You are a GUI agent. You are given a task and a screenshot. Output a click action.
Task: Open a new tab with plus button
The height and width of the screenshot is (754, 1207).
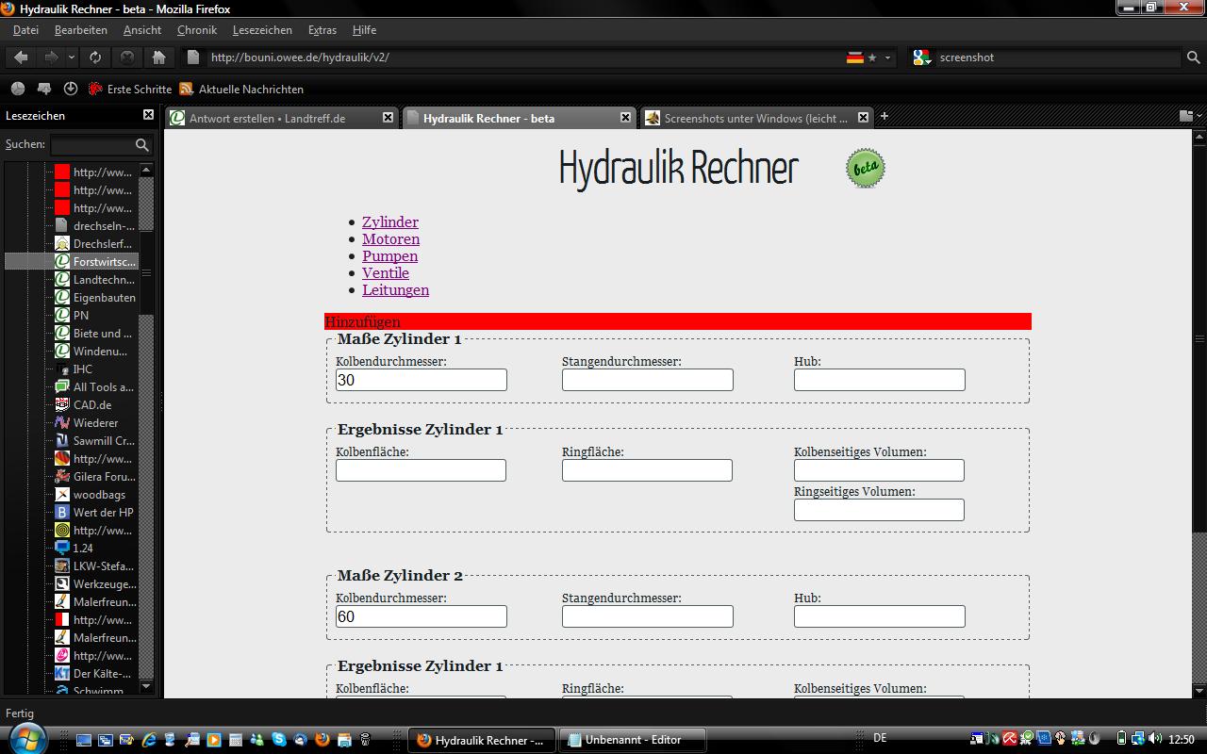point(884,117)
